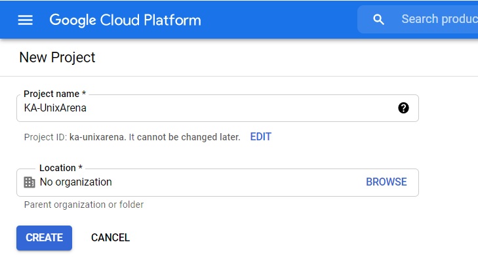Click the New Project heading
Image resolution: width=478 pixels, height=257 pixels.
[x=57, y=57]
